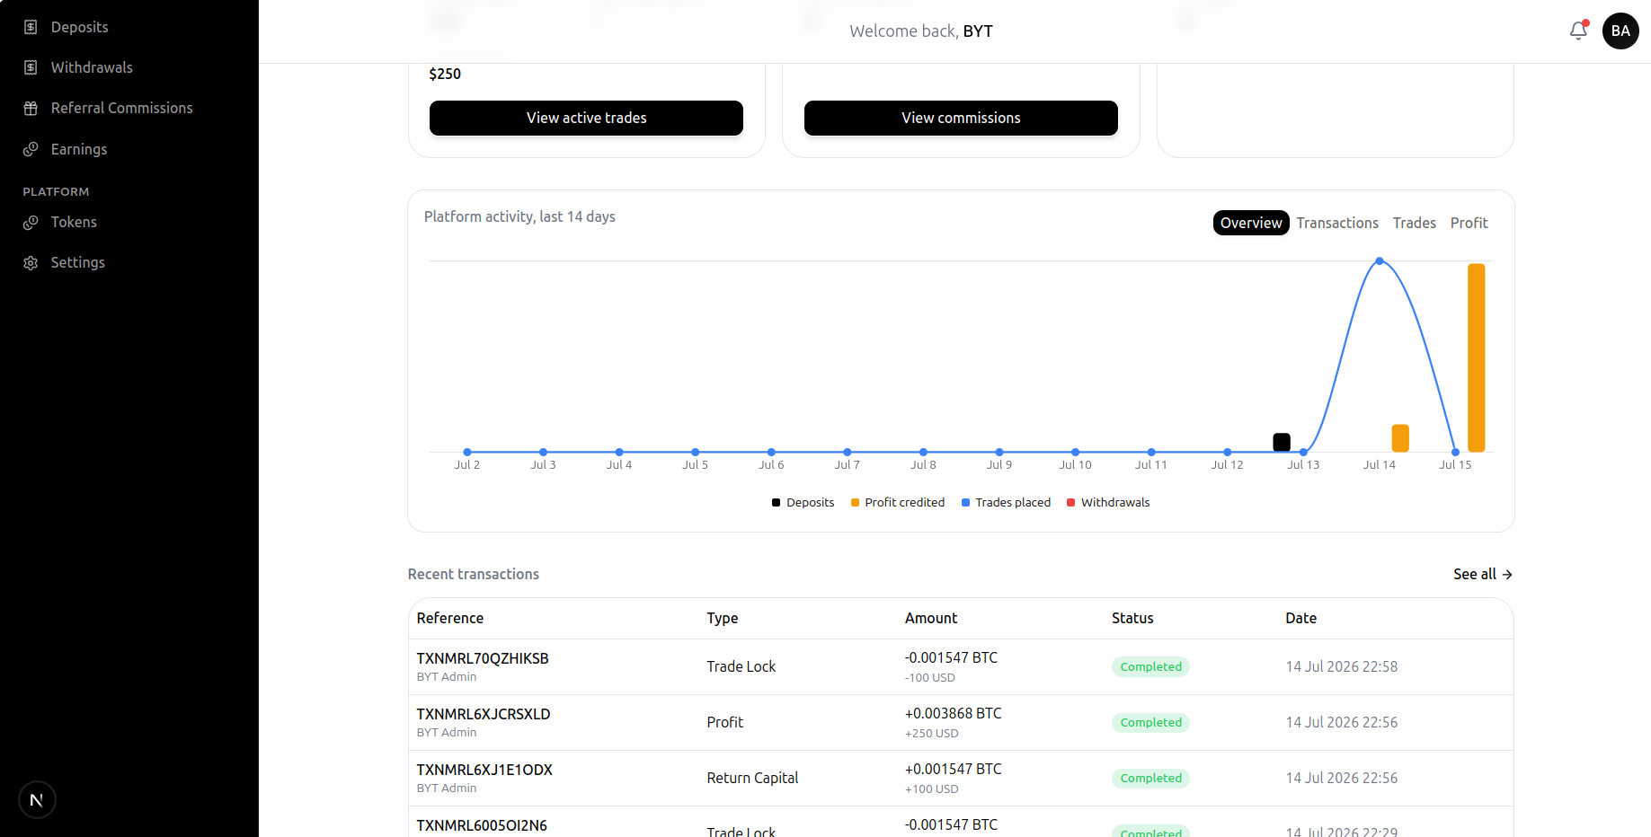Click View active trades button
The width and height of the screenshot is (1651, 837).
pyautogui.click(x=586, y=118)
